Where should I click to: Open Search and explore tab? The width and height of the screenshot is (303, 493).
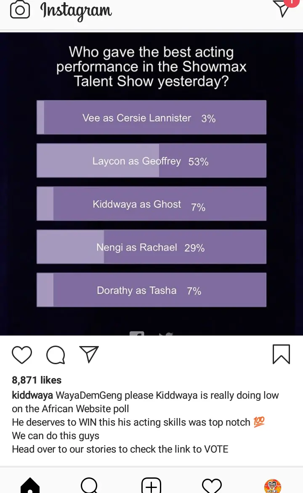point(90,486)
